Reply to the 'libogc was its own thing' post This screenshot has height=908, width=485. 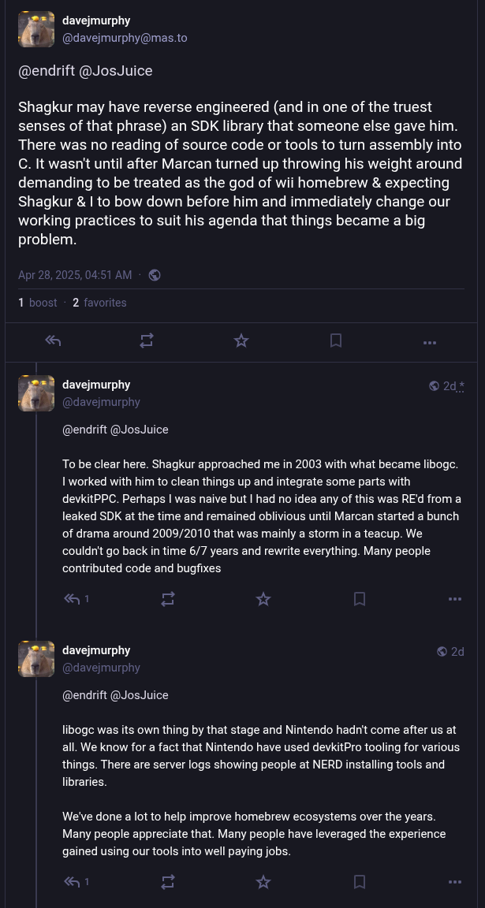click(73, 882)
